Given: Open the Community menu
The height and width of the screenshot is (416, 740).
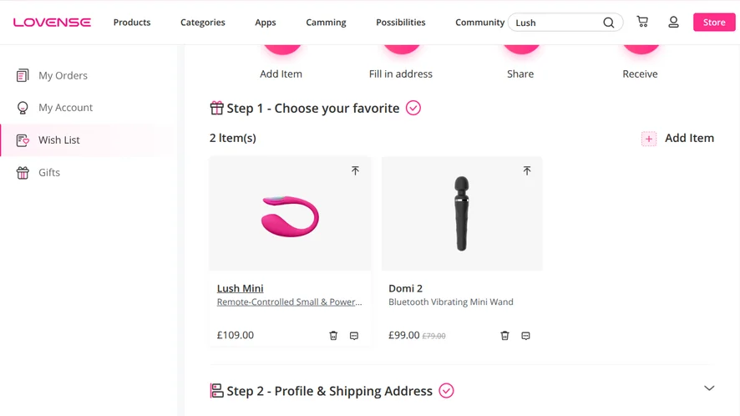Looking at the screenshot, I should (479, 23).
